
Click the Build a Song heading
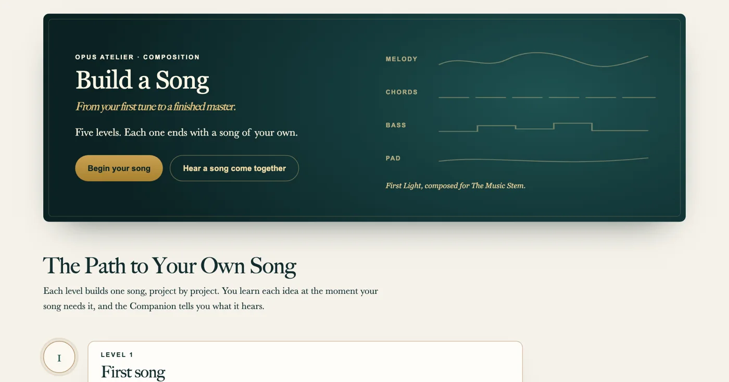142,80
